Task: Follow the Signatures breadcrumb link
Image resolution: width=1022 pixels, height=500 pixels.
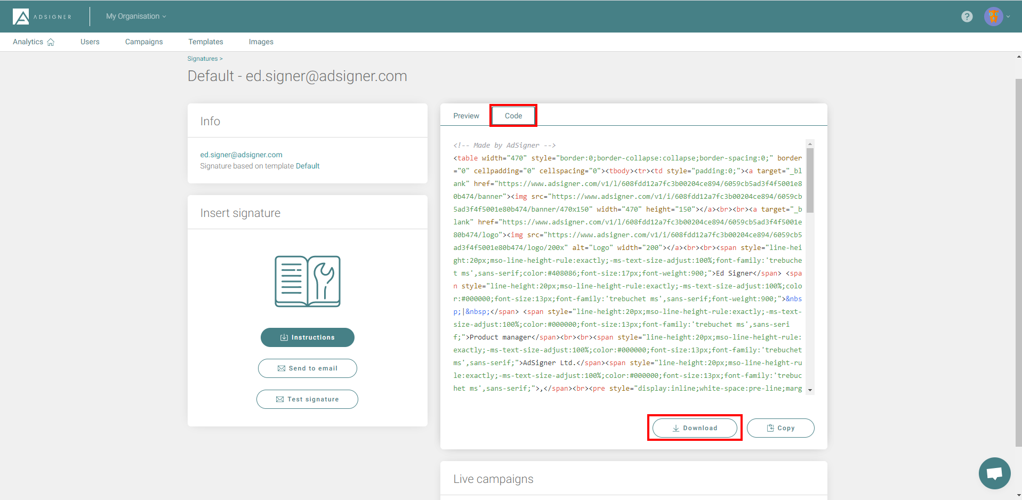Action: point(203,59)
